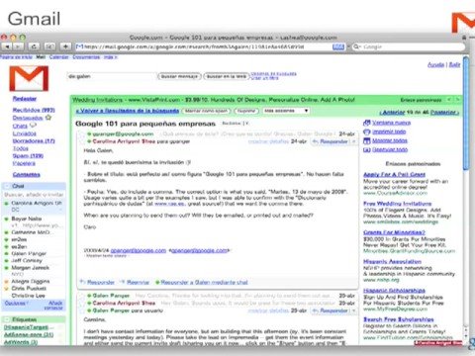
Task: Click the X to remove Recibidos label
Action: click(x=246, y=124)
